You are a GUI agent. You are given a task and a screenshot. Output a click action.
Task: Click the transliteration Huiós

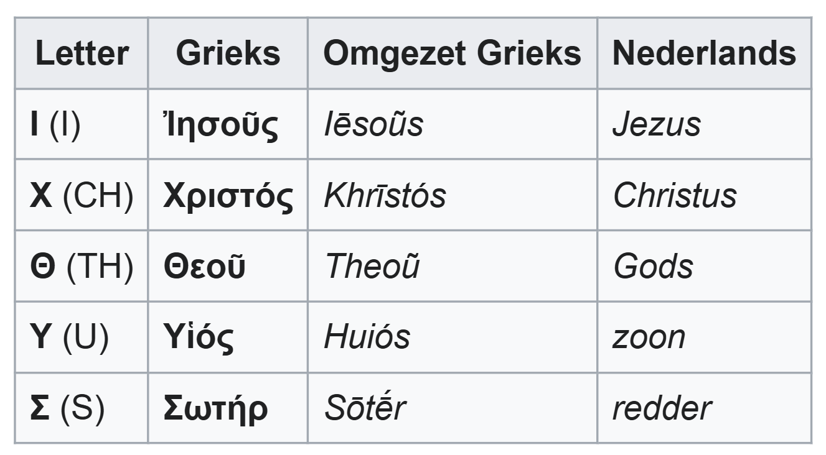coord(367,338)
